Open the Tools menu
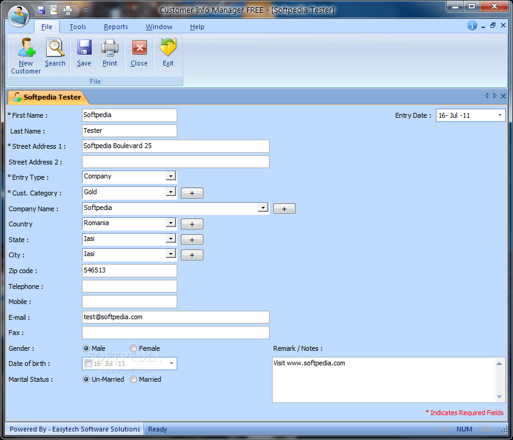This screenshot has width=513, height=440. 78,27
